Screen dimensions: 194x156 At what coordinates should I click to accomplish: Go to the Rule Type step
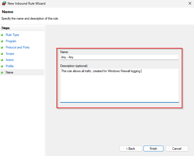click(12, 35)
